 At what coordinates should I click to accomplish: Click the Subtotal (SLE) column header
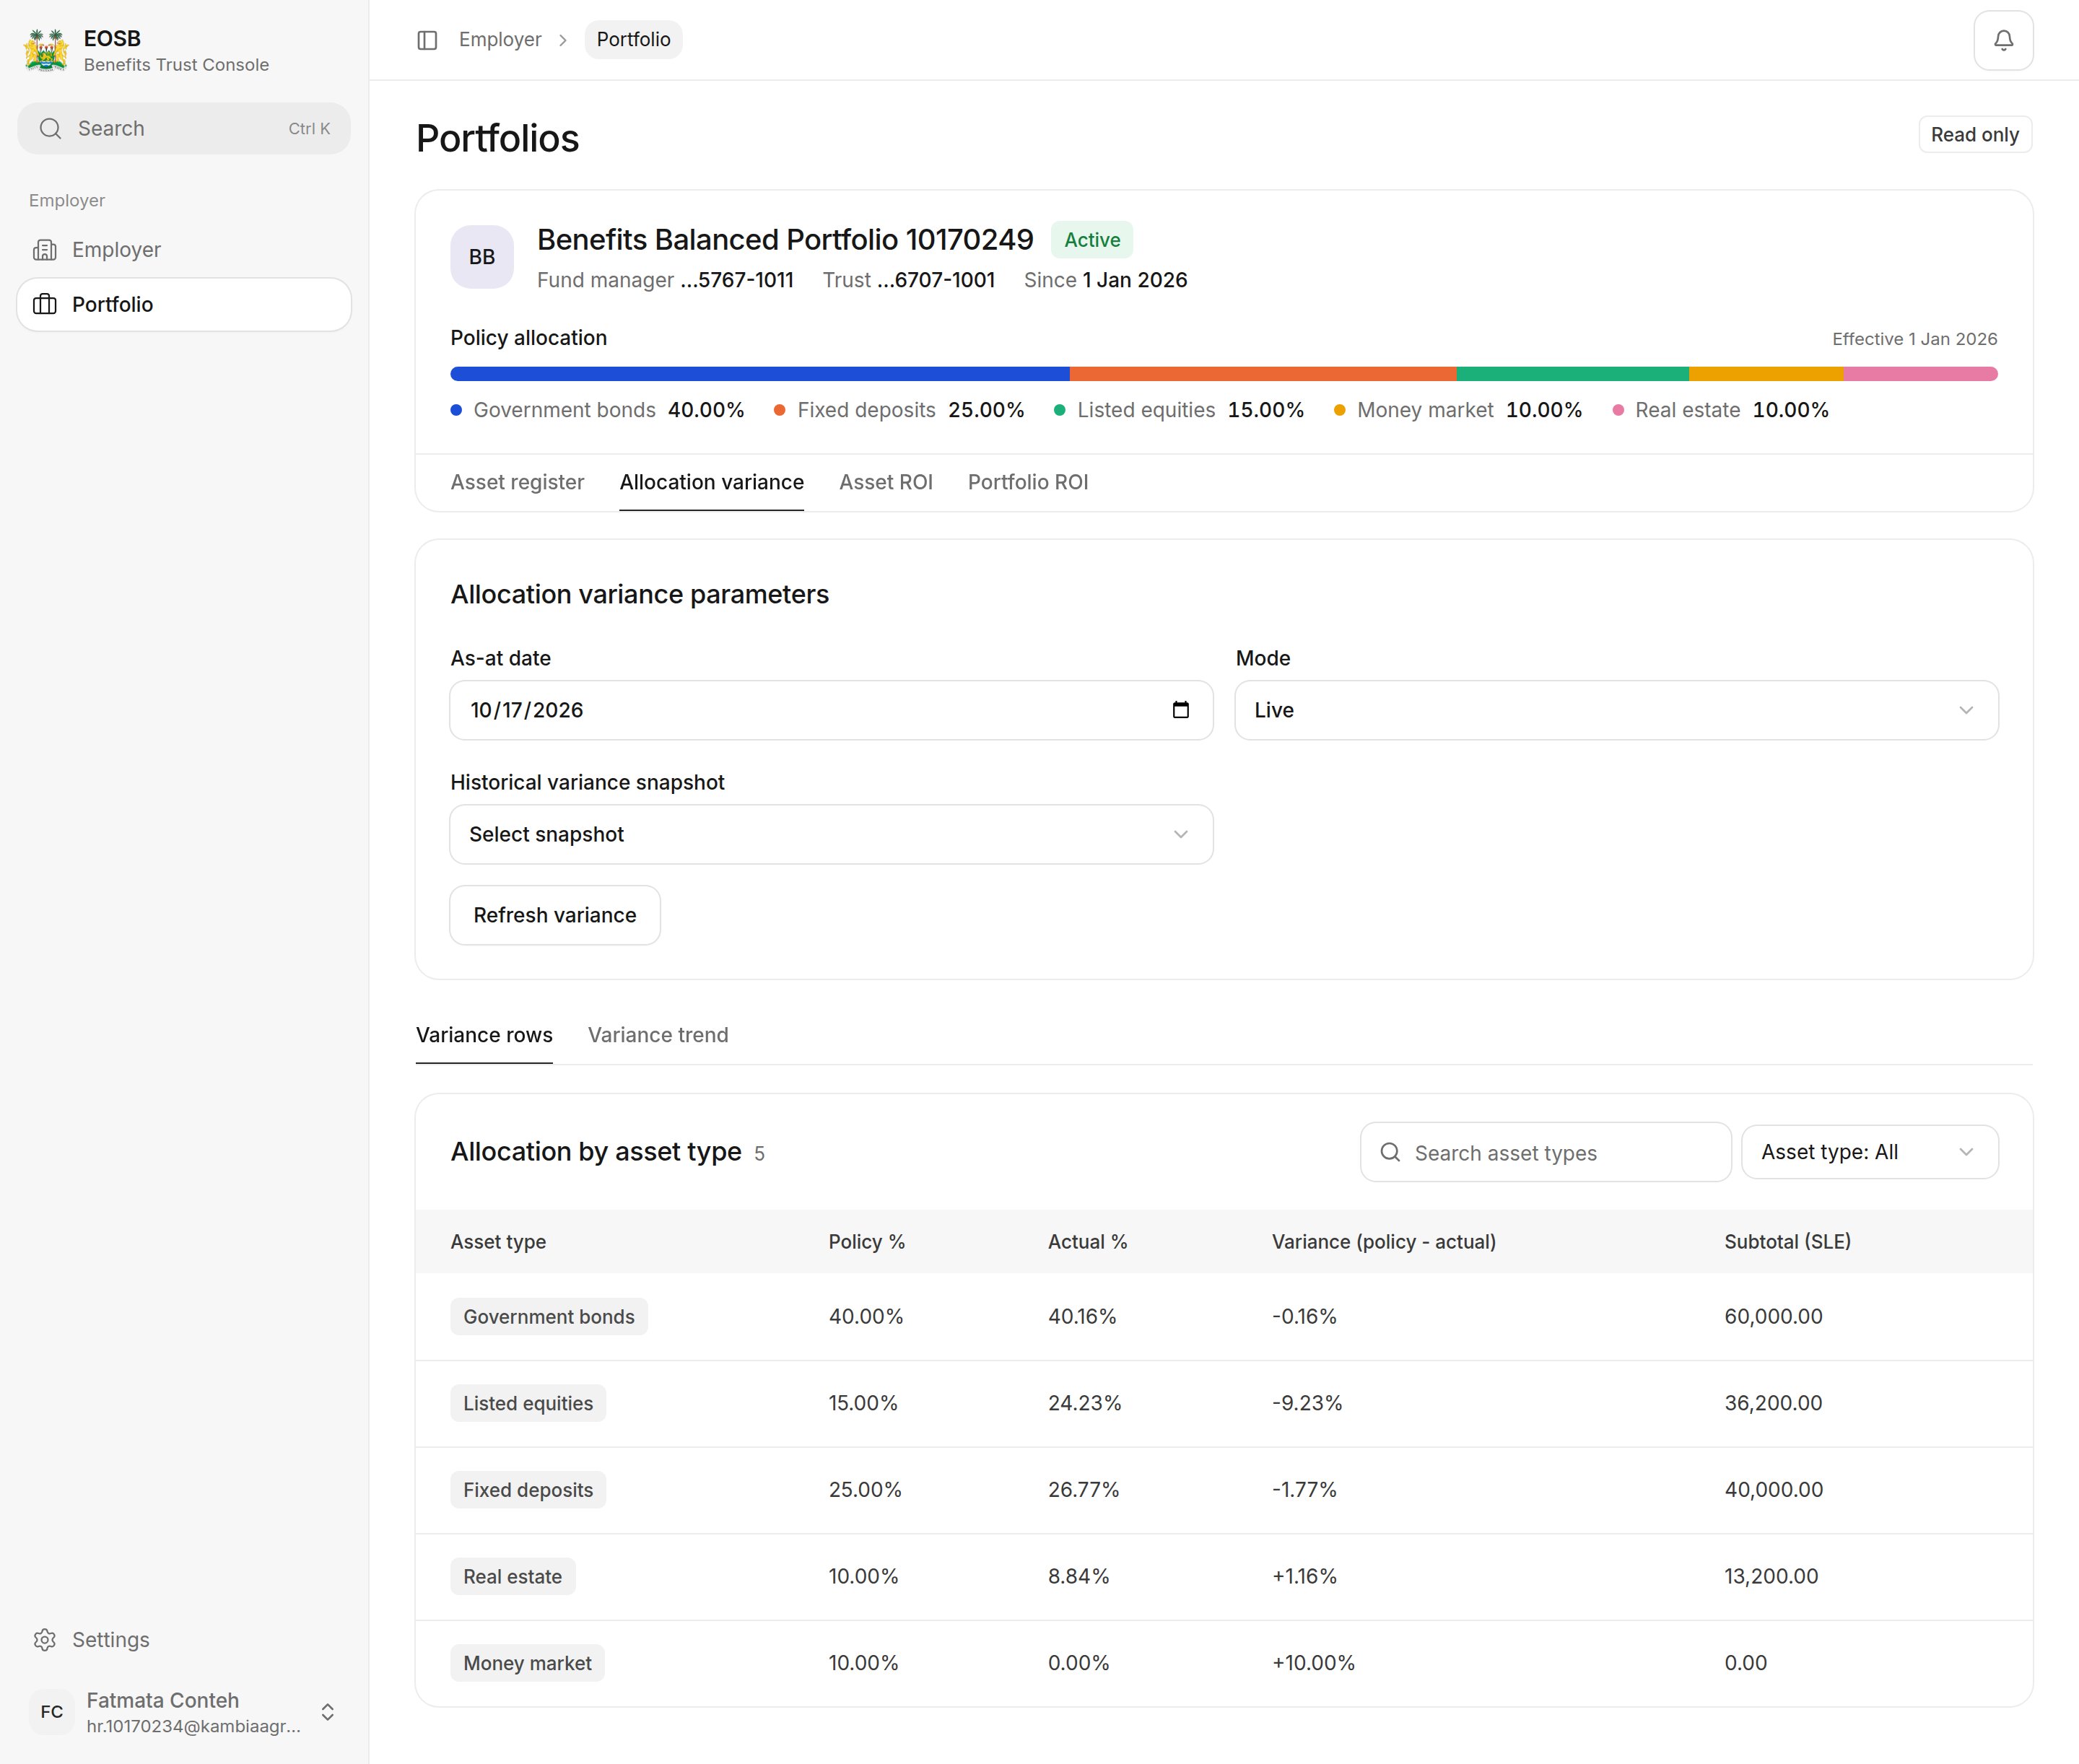[1787, 1242]
